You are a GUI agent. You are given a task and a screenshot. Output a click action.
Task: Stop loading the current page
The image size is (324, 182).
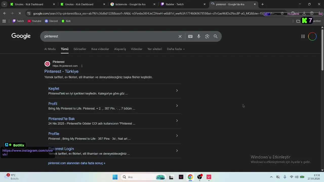[x=20, y=13]
